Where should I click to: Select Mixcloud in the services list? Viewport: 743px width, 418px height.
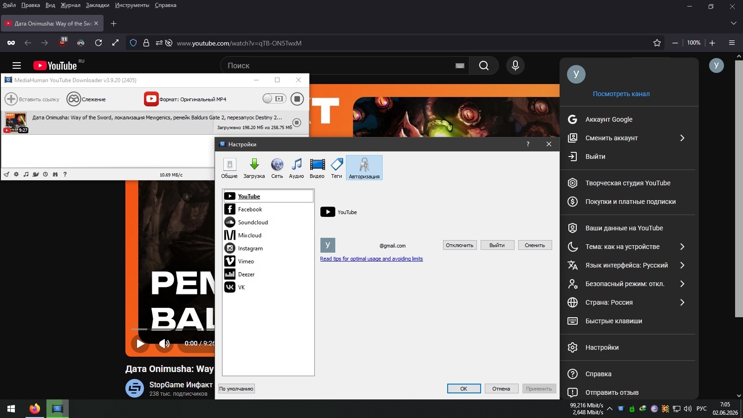coord(268,235)
